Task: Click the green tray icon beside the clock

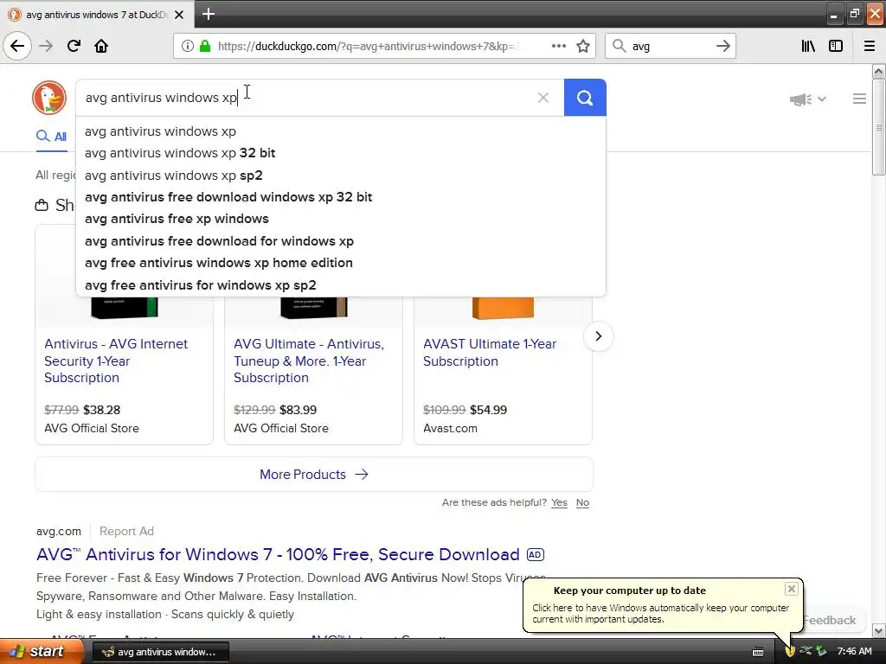Action: pos(822,651)
